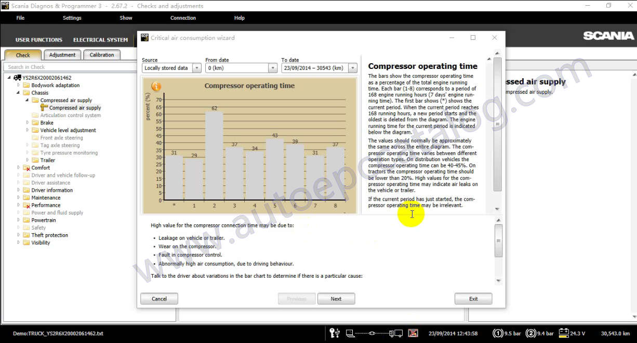The height and width of the screenshot is (343, 637).
Task: Click the truck icon for YS2R6X20002061462
Action: pos(18,78)
